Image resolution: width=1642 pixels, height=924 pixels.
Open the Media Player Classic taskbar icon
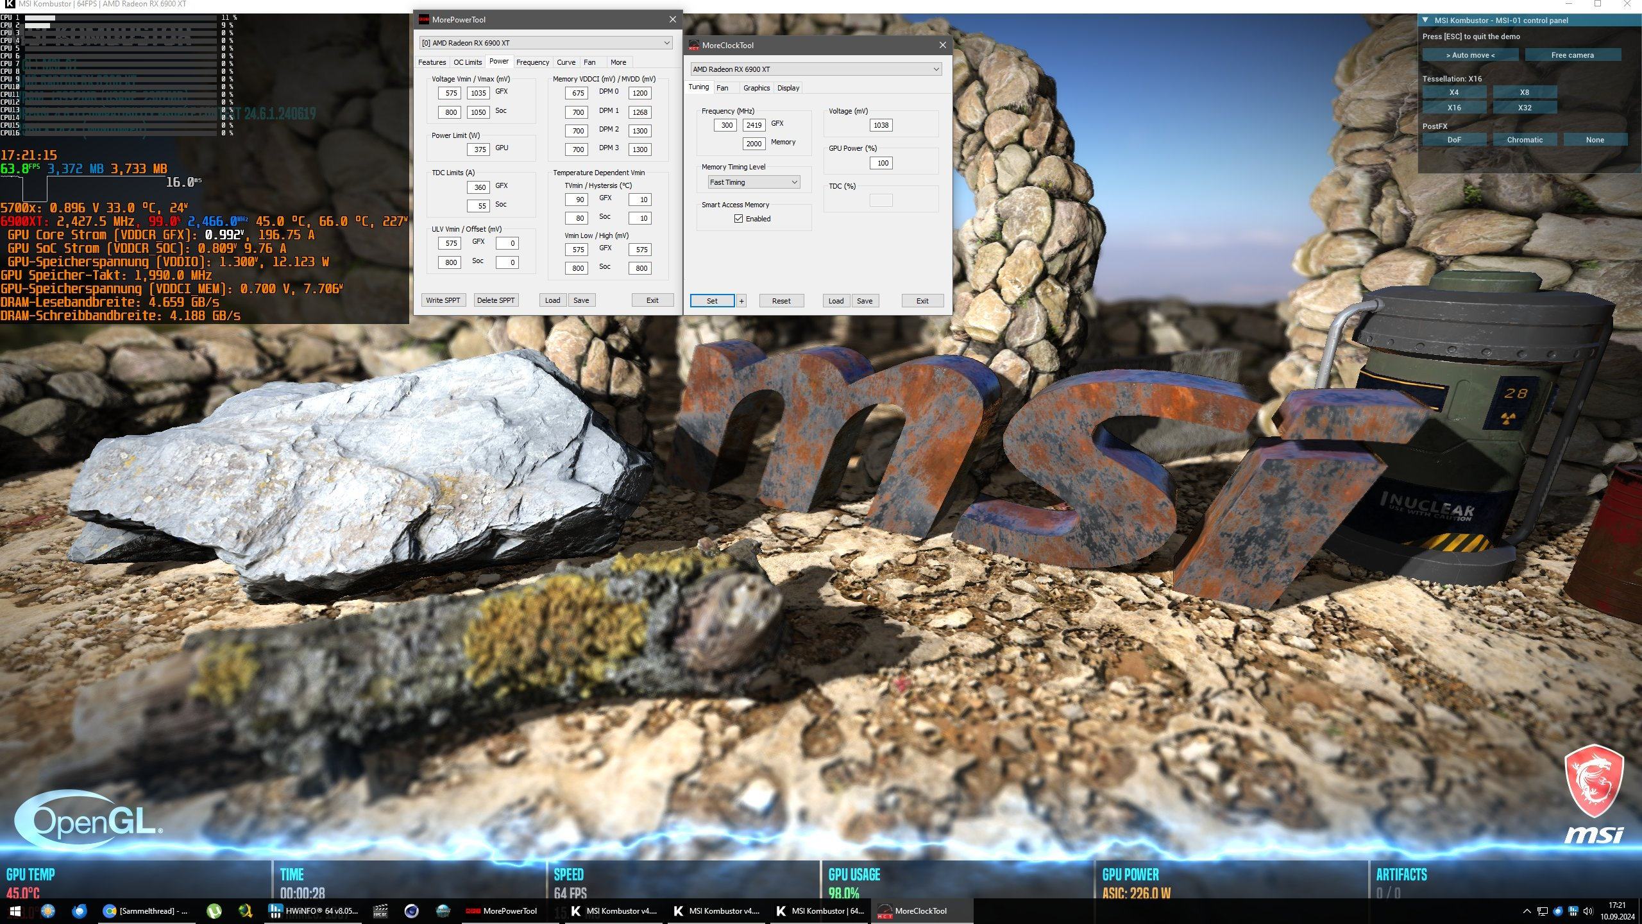click(x=380, y=911)
